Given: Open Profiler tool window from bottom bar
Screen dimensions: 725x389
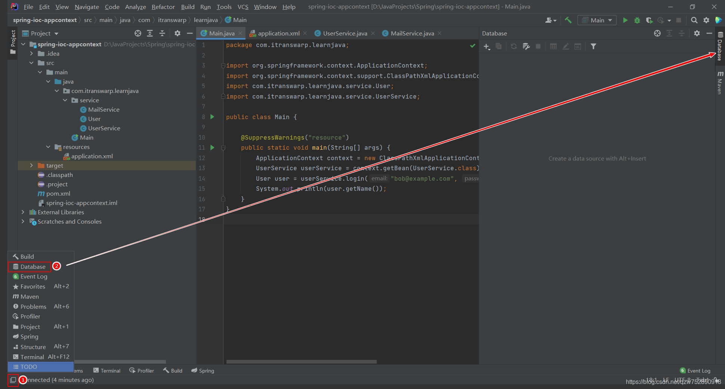Looking at the screenshot, I should (142, 371).
